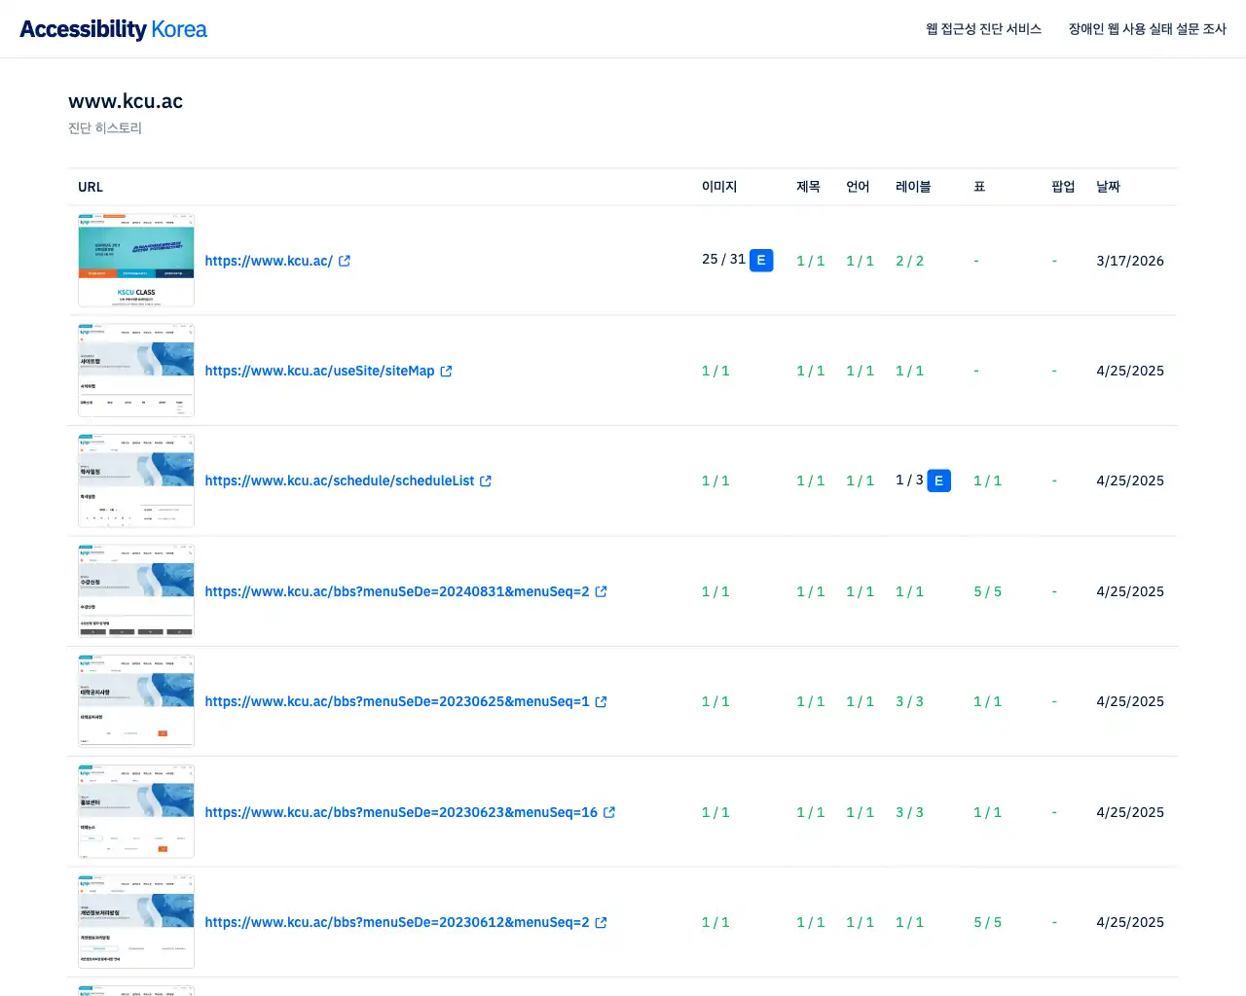Open the https://www.kcu.ac/ link

(269, 261)
